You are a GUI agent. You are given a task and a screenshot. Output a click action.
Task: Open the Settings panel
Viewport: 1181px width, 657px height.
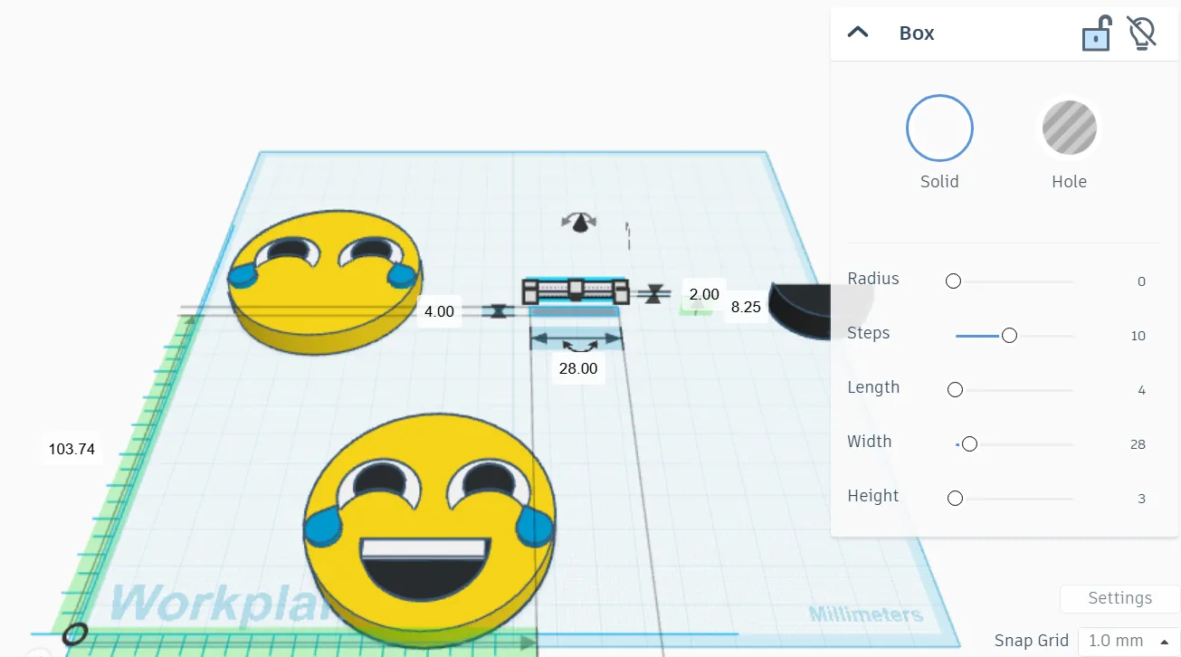click(x=1118, y=598)
